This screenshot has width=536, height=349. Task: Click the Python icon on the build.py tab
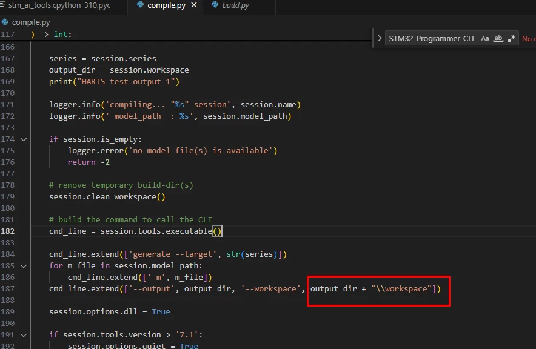tap(215, 5)
